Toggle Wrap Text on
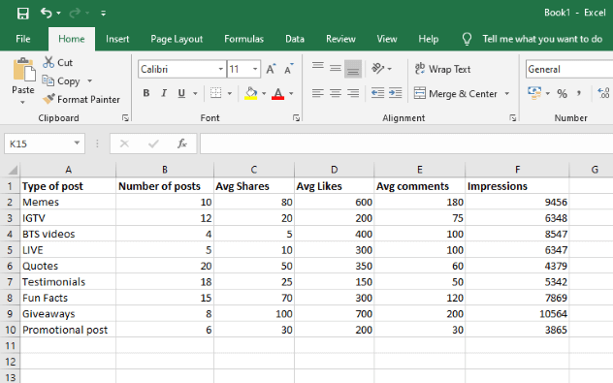 (442, 69)
